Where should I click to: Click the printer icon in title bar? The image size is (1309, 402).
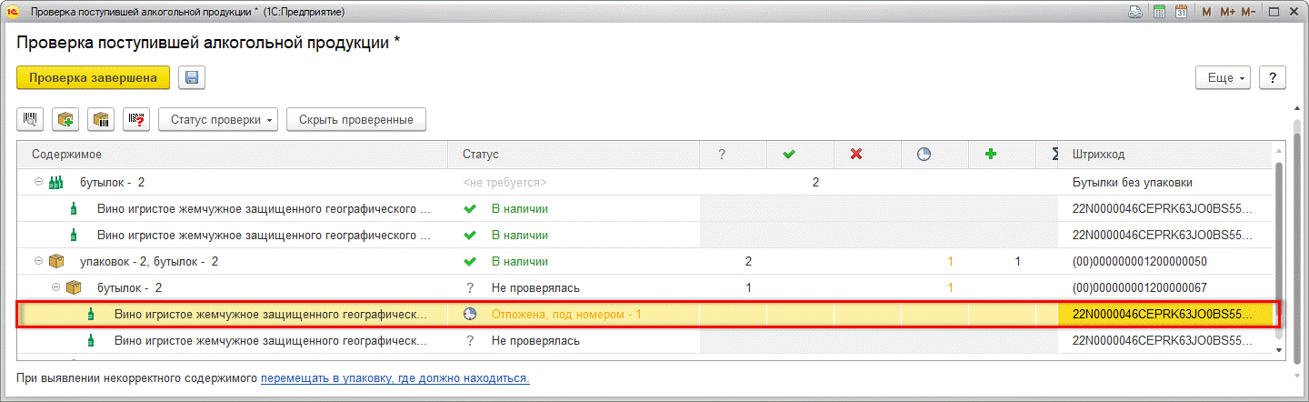(1135, 12)
